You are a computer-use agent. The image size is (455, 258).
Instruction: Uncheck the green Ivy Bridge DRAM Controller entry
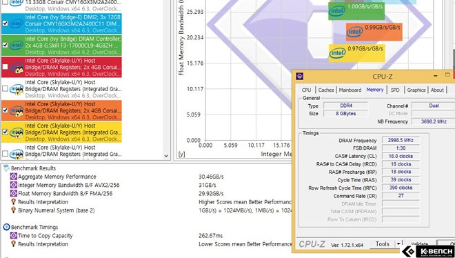(x=6, y=45)
